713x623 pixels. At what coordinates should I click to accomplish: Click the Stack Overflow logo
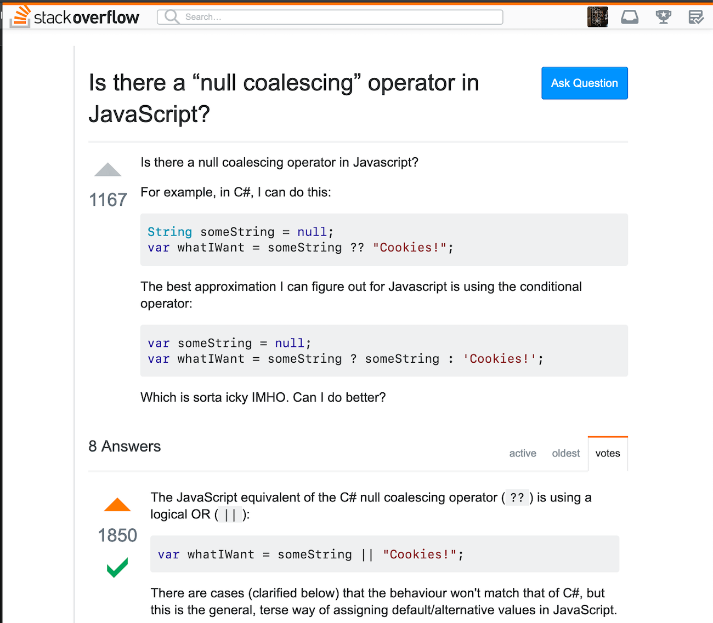(74, 16)
